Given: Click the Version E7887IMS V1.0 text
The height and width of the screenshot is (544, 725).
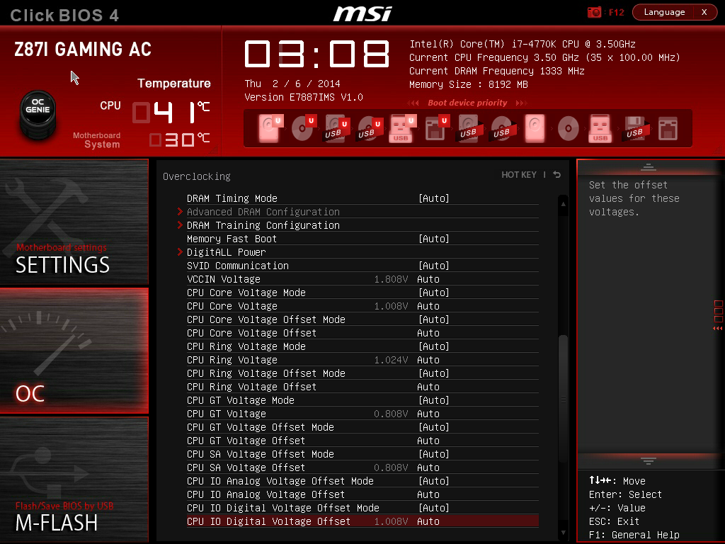Looking at the screenshot, I should click(x=304, y=97).
